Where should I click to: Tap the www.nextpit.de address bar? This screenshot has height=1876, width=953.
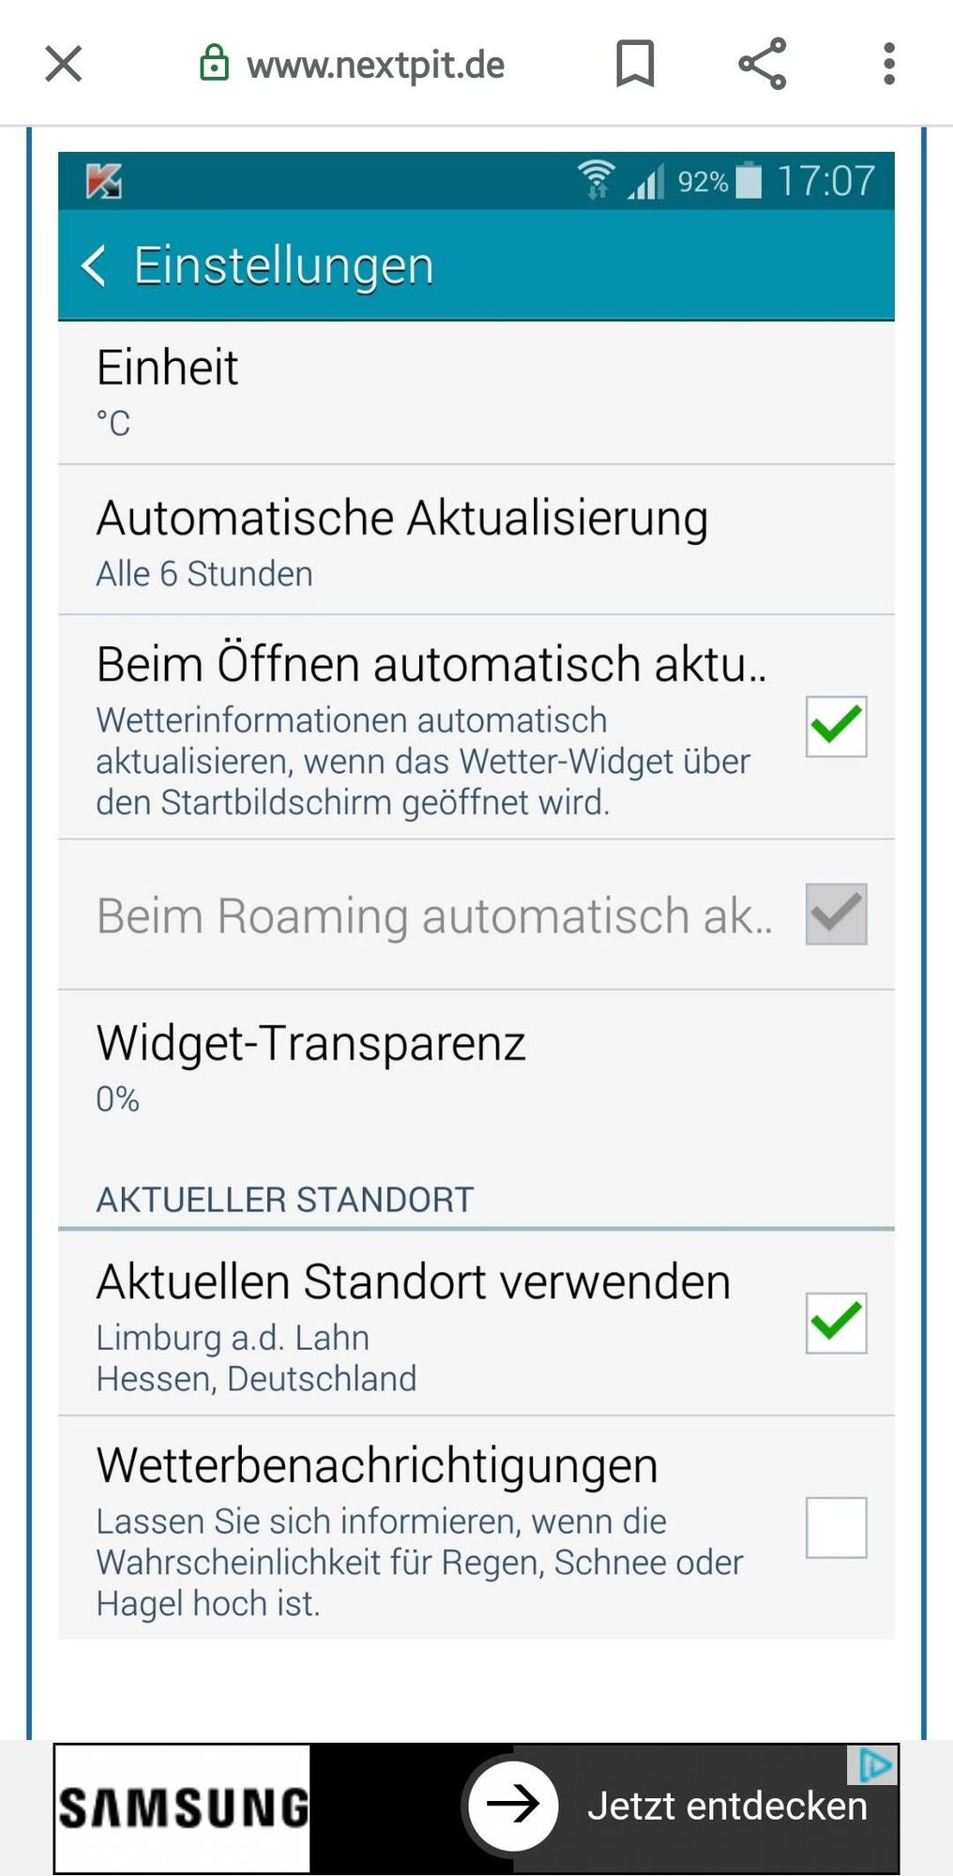pyautogui.click(x=375, y=65)
